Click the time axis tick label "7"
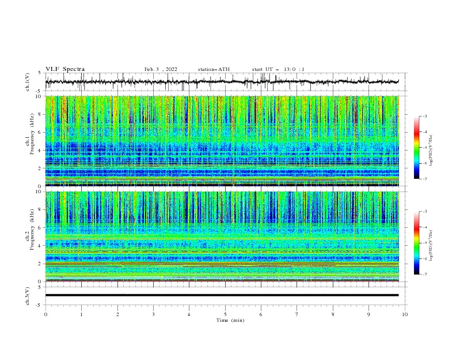This screenshot has height=353, width=456. (297, 314)
